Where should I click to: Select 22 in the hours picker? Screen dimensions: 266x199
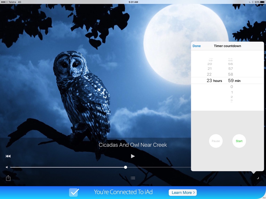click(209, 74)
